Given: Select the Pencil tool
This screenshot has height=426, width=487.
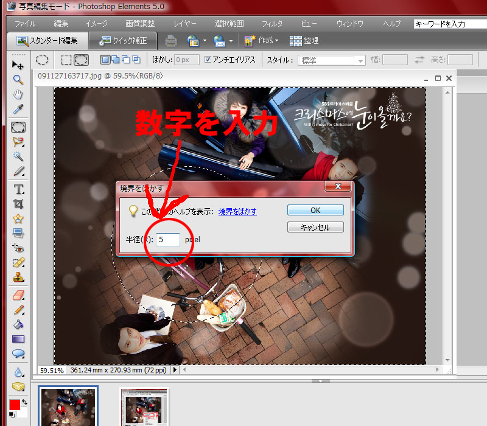Looking at the screenshot, I should tap(18, 310).
